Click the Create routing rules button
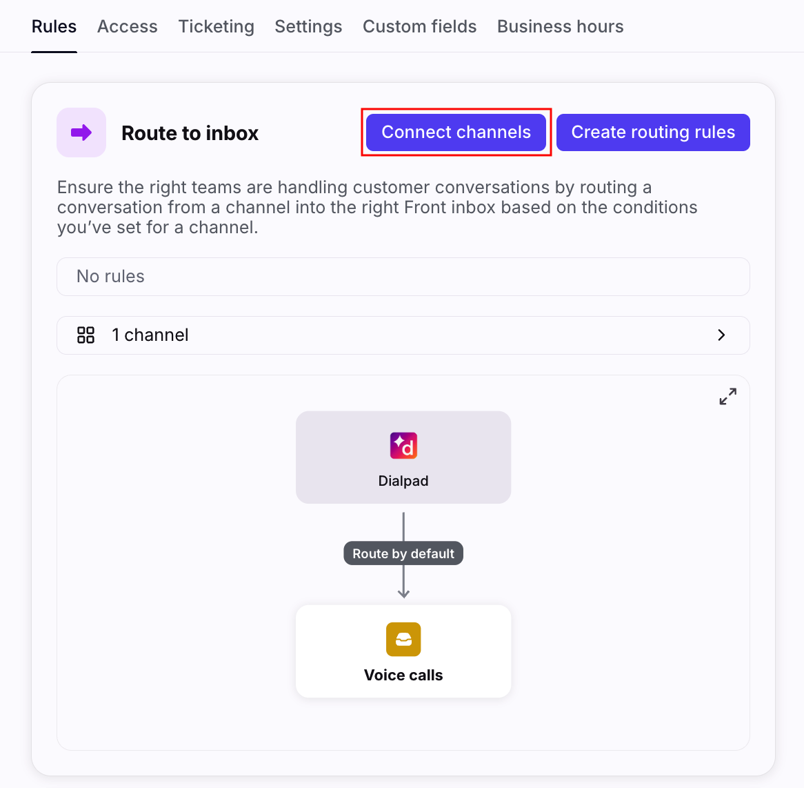The image size is (804, 788). tap(653, 132)
